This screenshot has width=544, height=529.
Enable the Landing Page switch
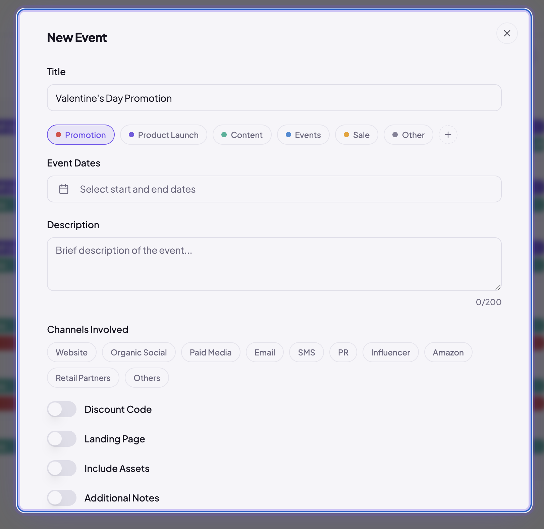[62, 439]
